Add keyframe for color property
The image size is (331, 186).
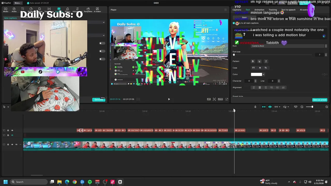(x=325, y=74)
